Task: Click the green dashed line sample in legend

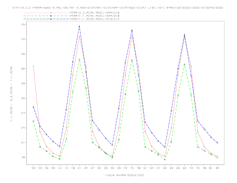Action: point(46,16)
